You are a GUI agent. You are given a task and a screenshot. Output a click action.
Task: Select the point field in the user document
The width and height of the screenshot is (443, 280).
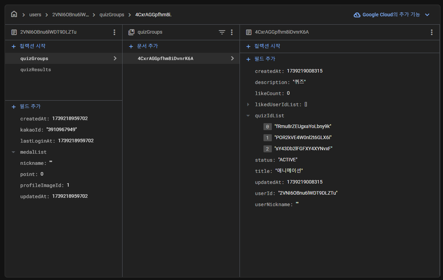tap(32, 174)
